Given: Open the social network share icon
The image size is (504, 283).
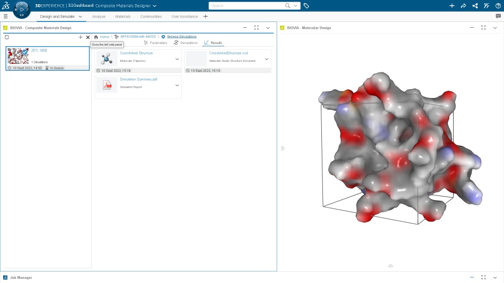Looking at the screenshot, I should tap(475, 5).
